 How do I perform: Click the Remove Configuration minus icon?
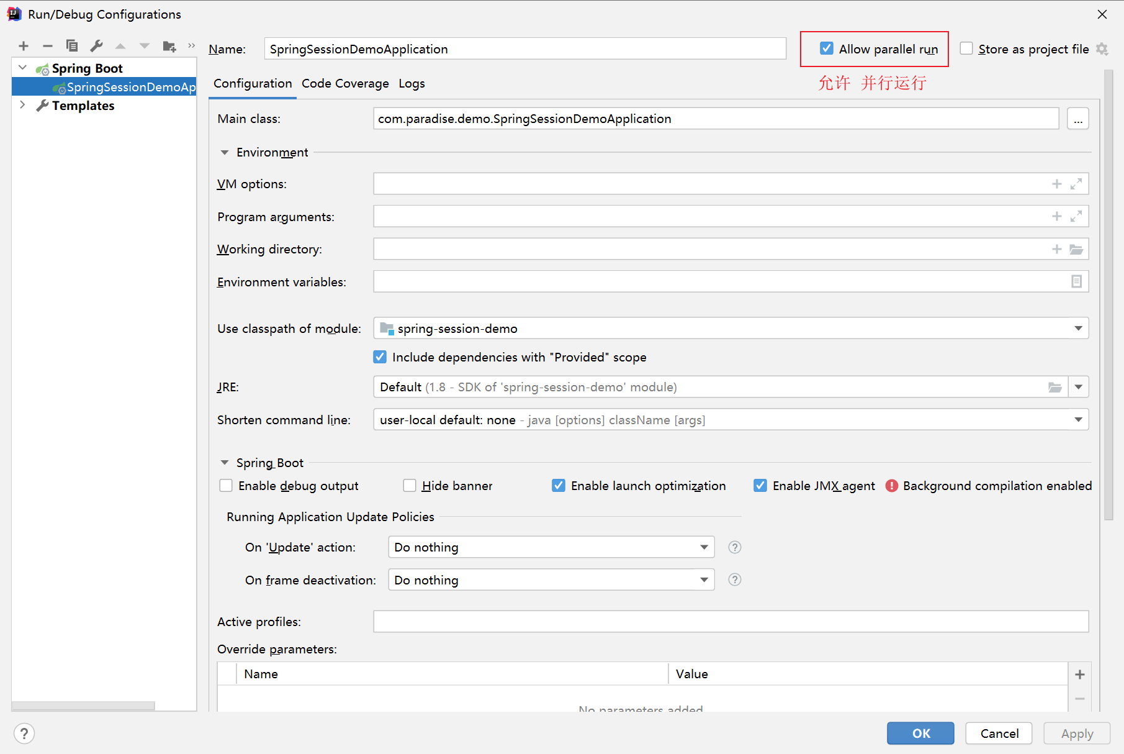[48, 46]
